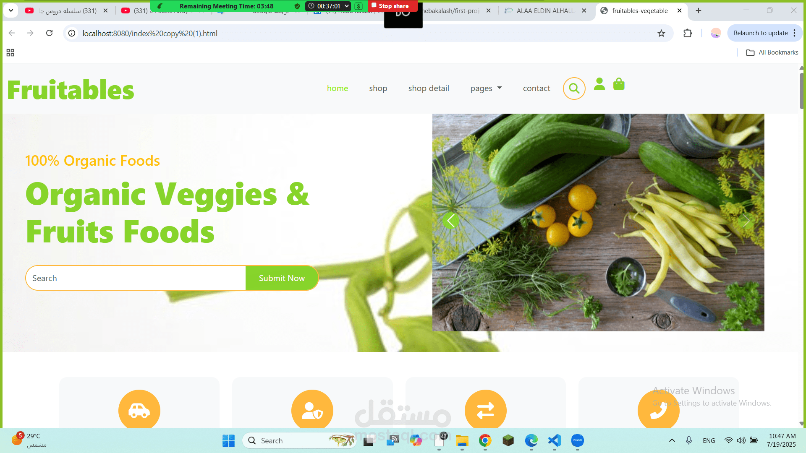
Task: Go to next carousel slide
Action: point(746,221)
